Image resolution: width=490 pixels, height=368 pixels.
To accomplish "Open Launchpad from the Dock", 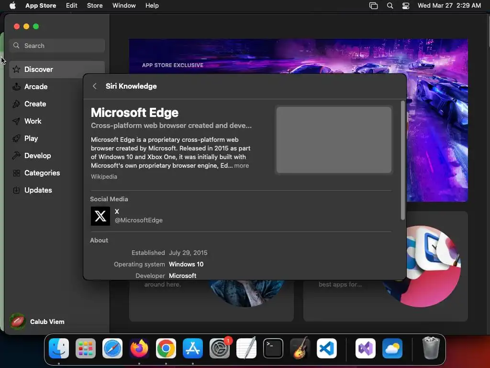I will [x=86, y=348].
